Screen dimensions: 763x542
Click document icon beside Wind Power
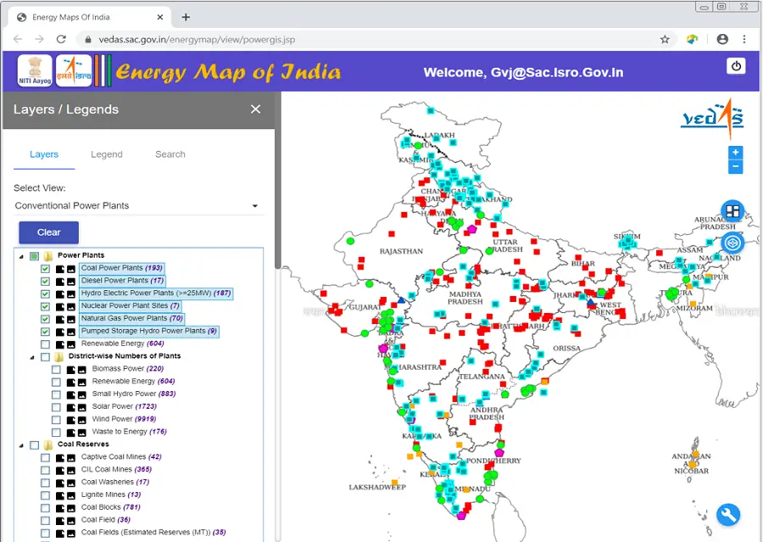point(71,420)
